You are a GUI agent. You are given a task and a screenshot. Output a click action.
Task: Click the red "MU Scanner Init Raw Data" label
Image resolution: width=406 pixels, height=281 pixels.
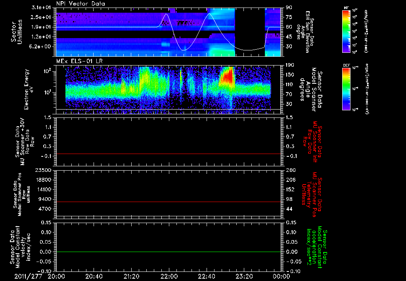click(312, 142)
